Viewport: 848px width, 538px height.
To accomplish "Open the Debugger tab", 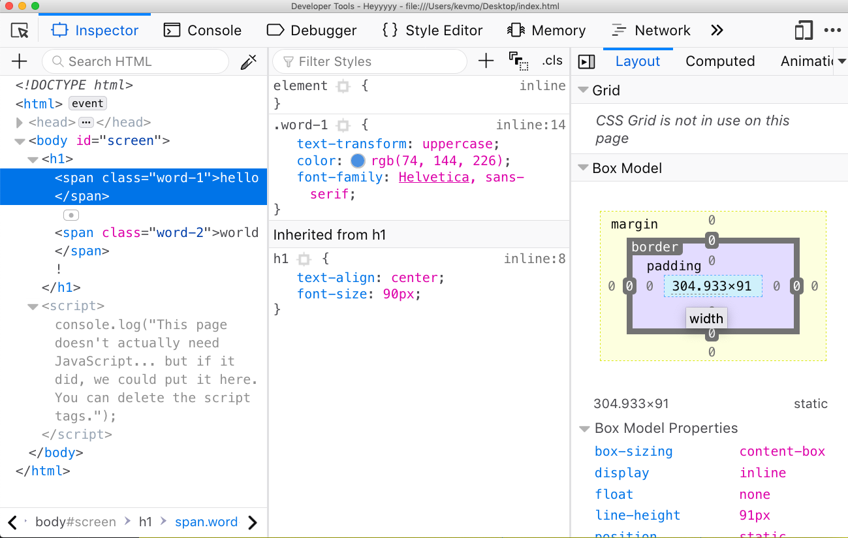I will click(x=312, y=31).
